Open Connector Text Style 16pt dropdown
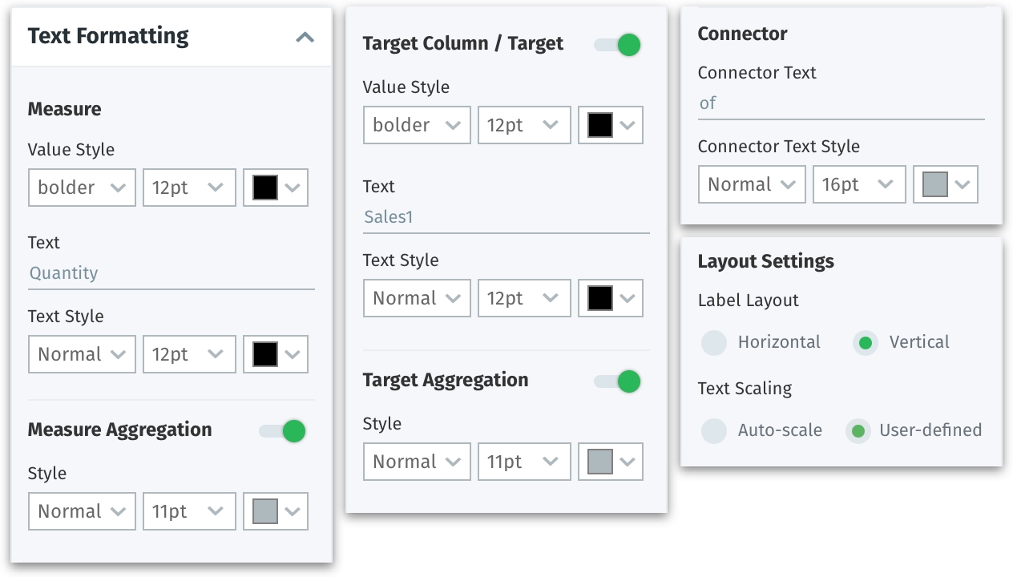The image size is (1013, 577). coord(859,184)
